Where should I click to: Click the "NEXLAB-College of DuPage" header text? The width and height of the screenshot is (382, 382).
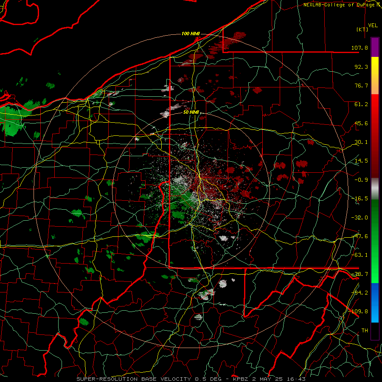click(340, 5)
